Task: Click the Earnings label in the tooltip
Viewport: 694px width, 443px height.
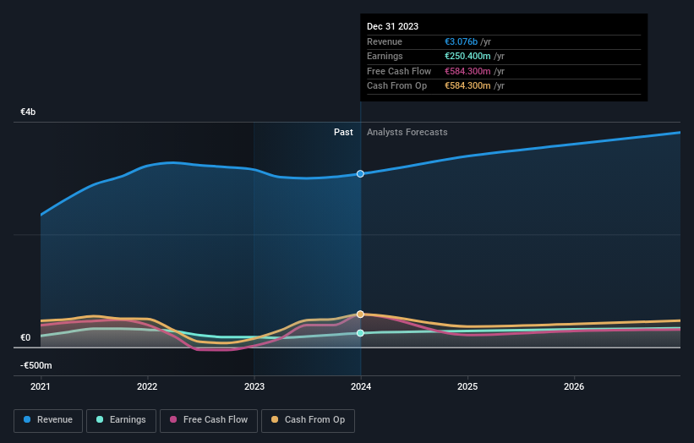Action: tap(385, 56)
